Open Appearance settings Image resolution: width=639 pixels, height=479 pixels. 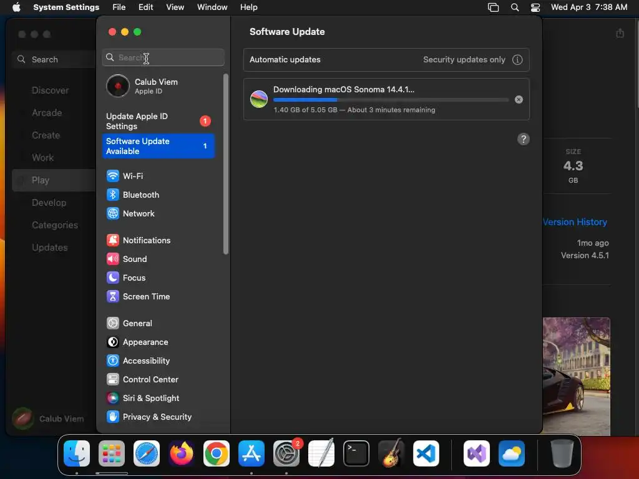click(137, 342)
